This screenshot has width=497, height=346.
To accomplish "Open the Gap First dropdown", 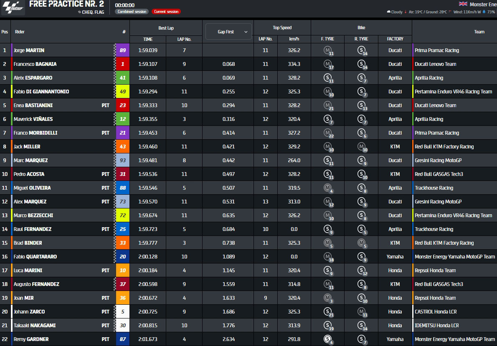I will pos(228,32).
